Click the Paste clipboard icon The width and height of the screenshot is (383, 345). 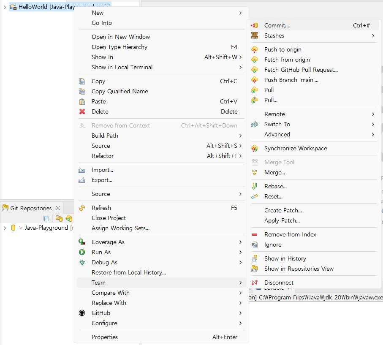[x=82, y=101]
